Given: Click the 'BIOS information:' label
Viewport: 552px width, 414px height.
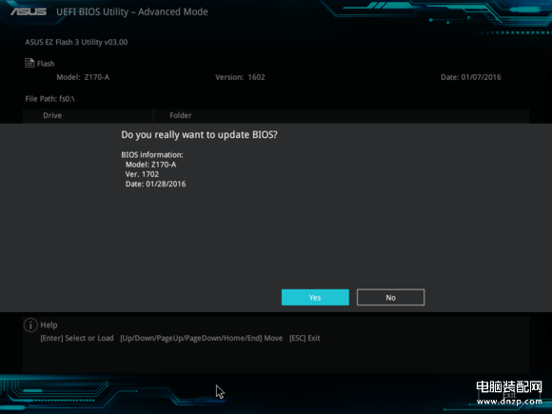Looking at the screenshot, I should click(x=152, y=155).
